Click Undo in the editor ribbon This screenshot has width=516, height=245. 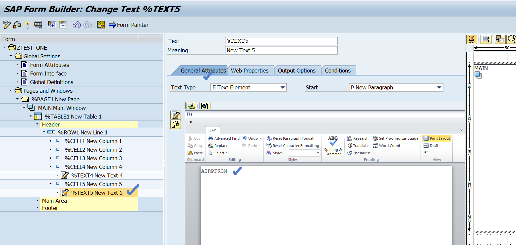[250, 138]
